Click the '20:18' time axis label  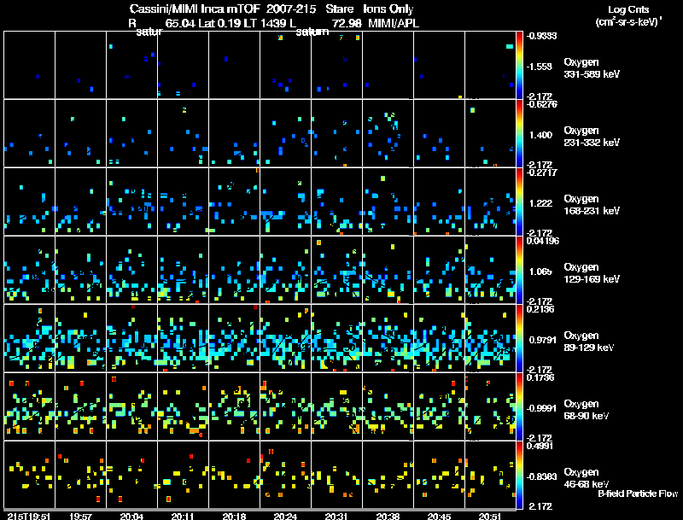(234, 516)
